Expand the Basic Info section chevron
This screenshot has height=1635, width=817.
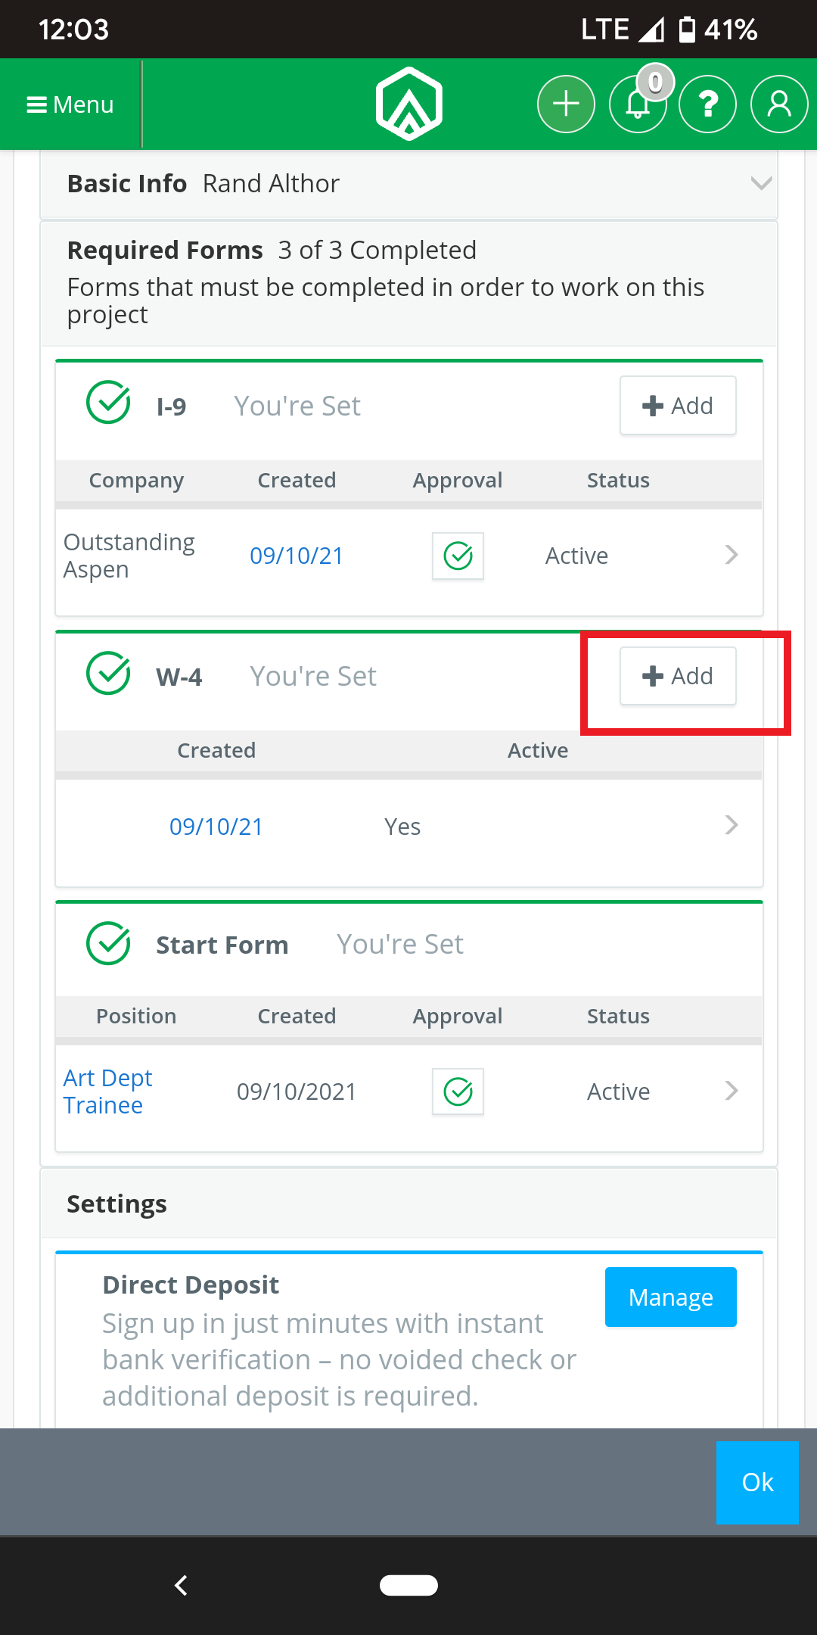(761, 183)
